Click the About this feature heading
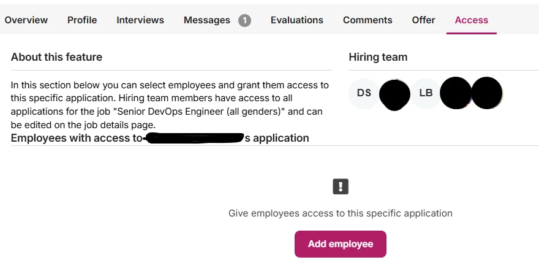539x276 pixels. point(56,57)
